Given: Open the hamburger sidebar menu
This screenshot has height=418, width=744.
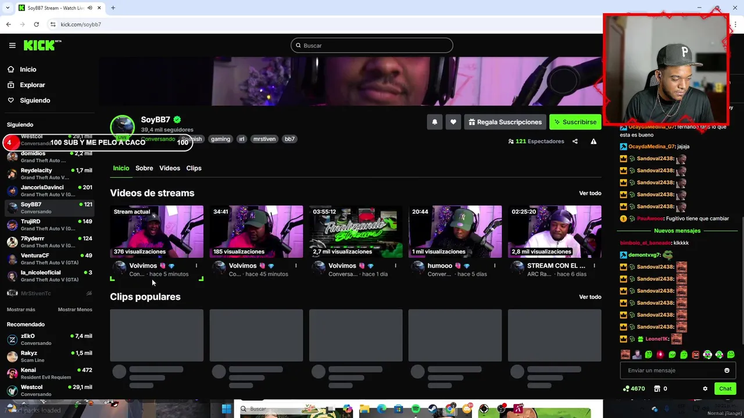Looking at the screenshot, I should click(x=12, y=45).
